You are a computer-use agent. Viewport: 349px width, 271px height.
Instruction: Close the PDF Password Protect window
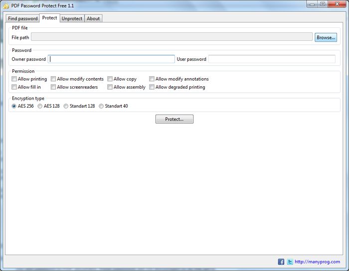[x=337, y=4]
